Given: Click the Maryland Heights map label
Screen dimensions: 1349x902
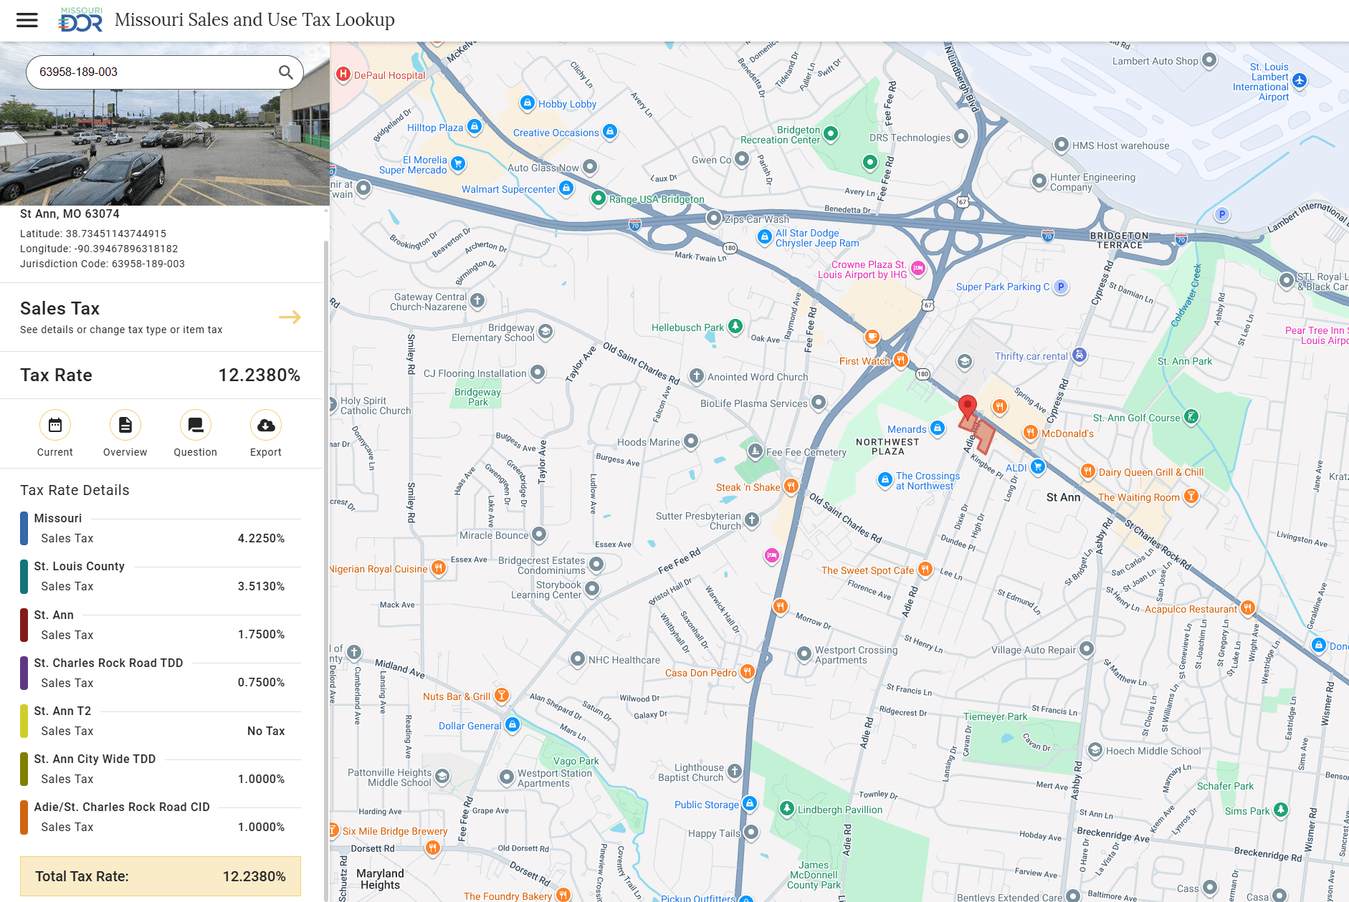Looking at the screenshot, I should (x=380, y=879).
